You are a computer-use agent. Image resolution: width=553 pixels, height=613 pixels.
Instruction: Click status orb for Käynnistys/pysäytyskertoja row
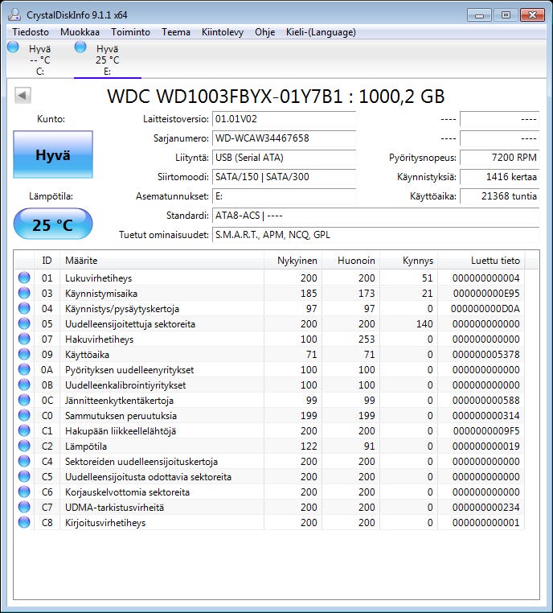[24, 308]
